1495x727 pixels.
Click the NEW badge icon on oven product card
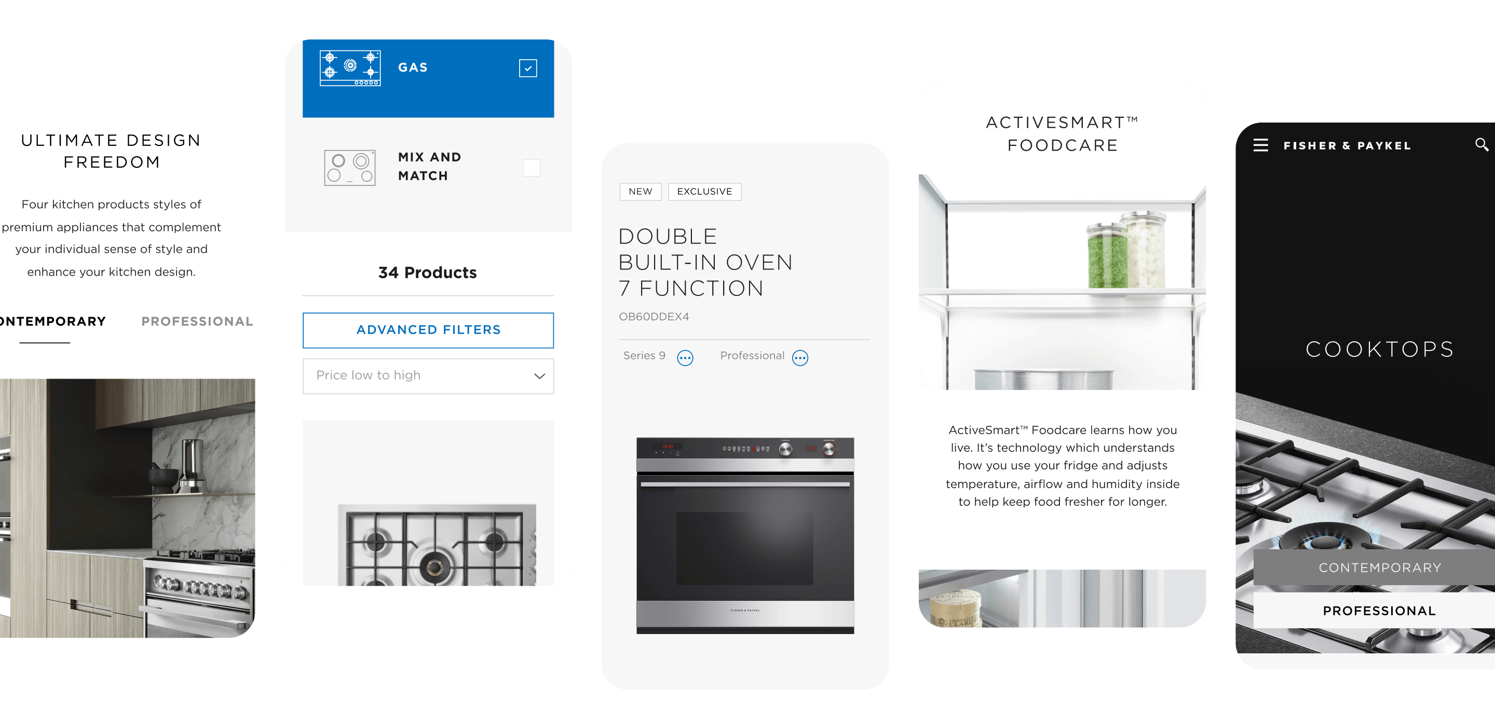coord(640,192)
